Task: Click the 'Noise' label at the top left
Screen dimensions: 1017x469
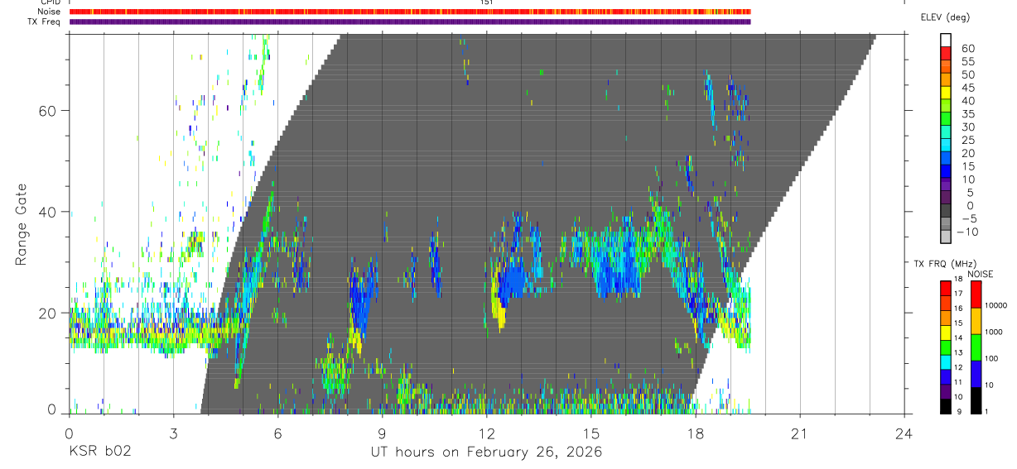Action: pos(49,12)
